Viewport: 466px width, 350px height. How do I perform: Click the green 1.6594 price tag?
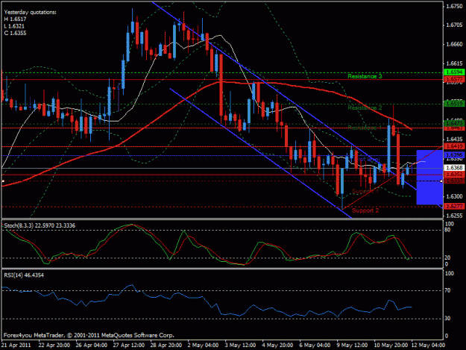click(454, 72)
